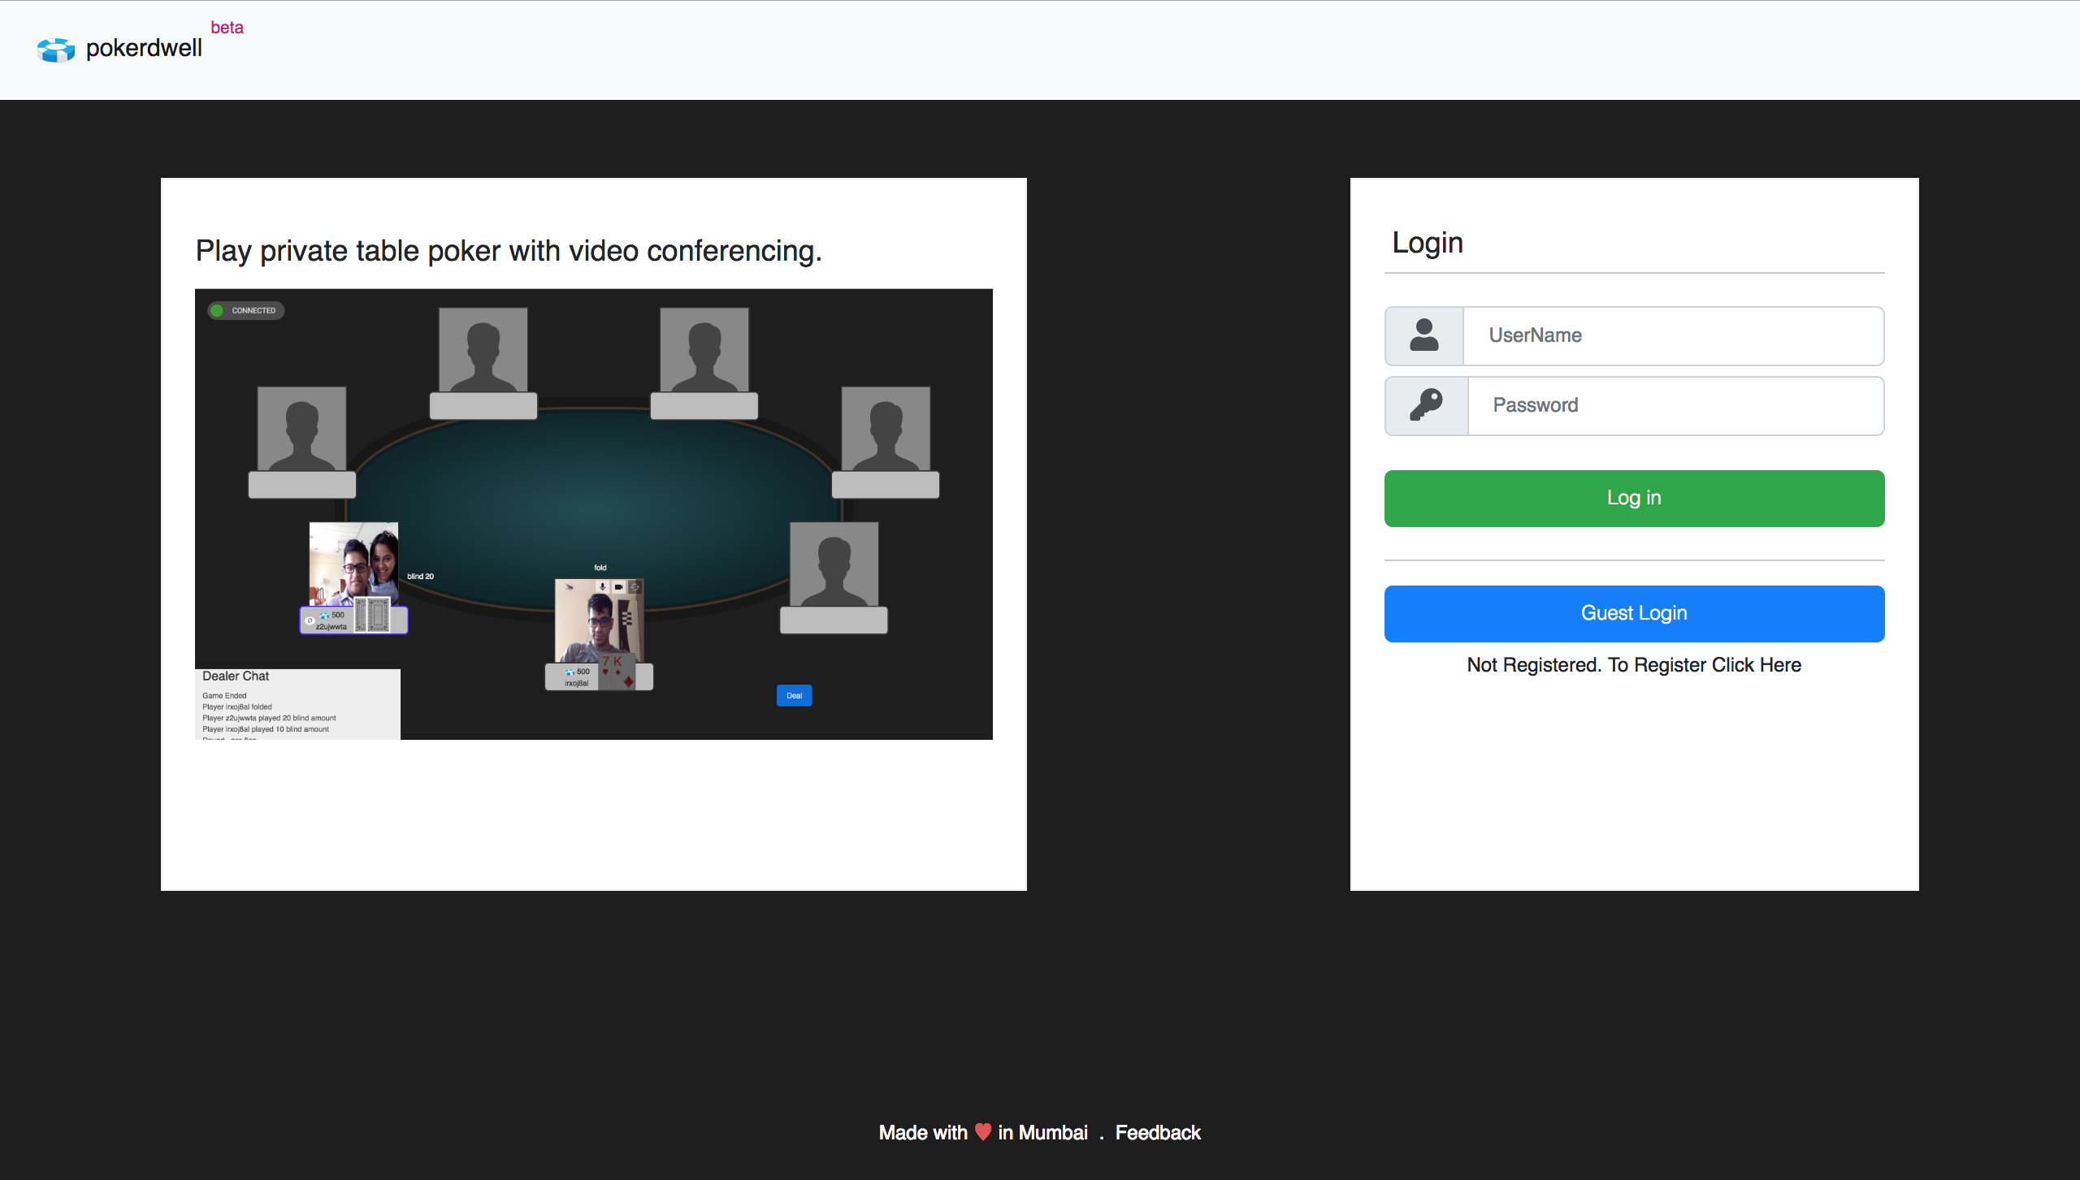Click the key icon beside Password

(1426, 405)
